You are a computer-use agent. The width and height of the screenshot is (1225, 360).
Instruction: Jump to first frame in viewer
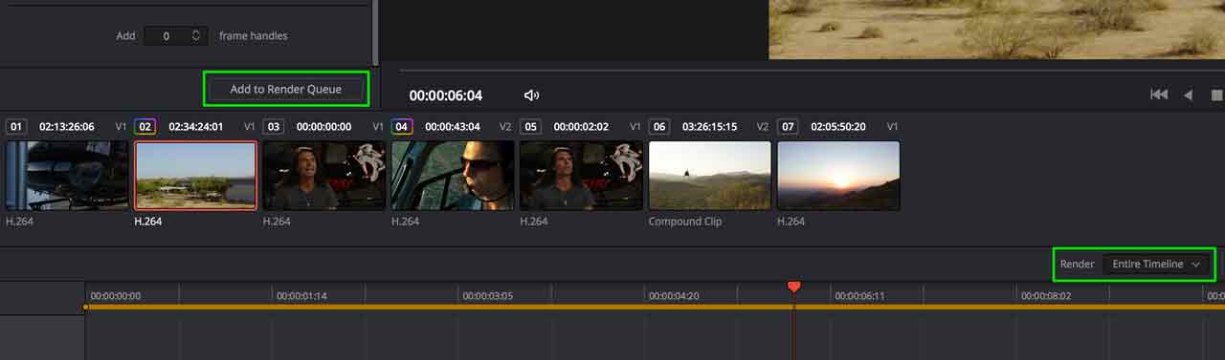point(1158,95)
